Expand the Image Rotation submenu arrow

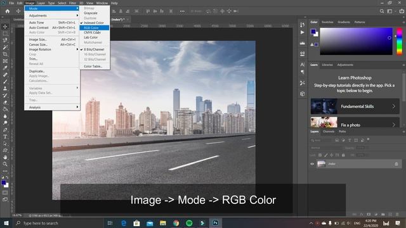point(77,49)
